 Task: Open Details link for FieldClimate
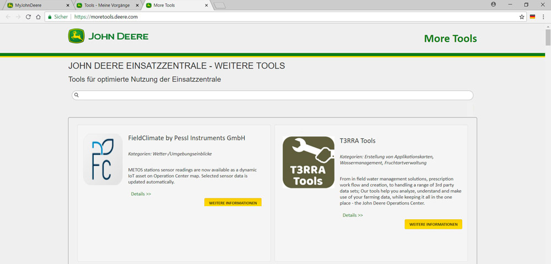(141, 193)
